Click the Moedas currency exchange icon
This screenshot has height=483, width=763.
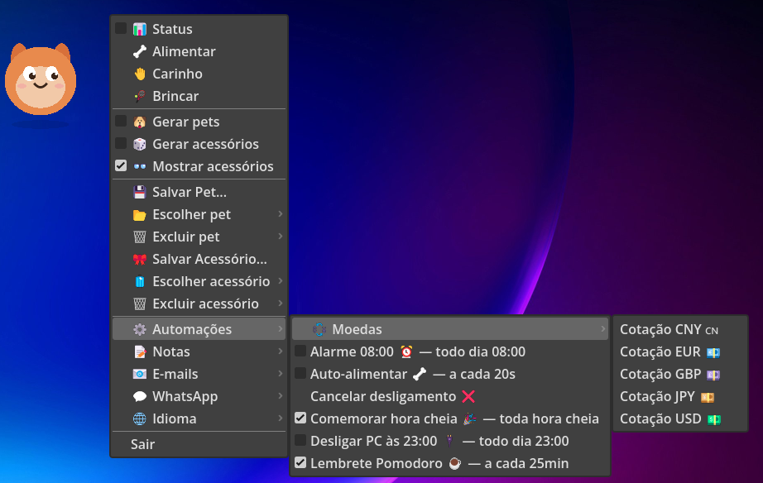(x=319, y=329)
